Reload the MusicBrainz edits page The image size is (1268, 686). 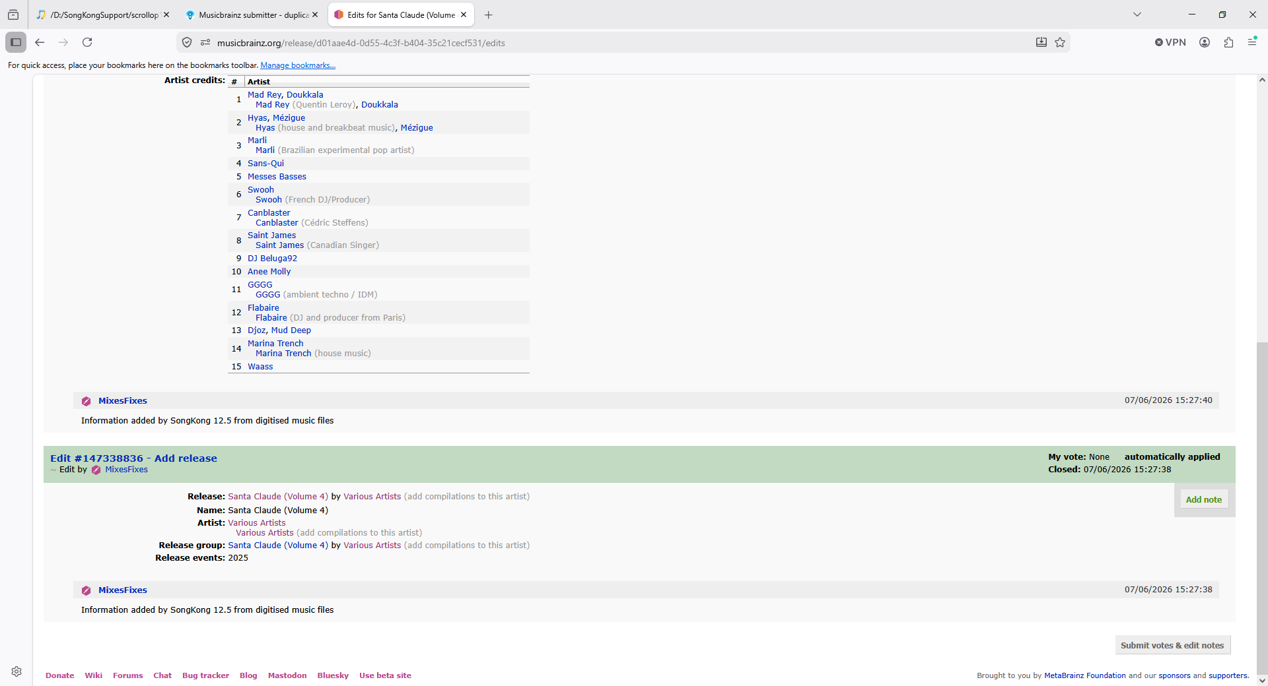(x=87, y=42)
